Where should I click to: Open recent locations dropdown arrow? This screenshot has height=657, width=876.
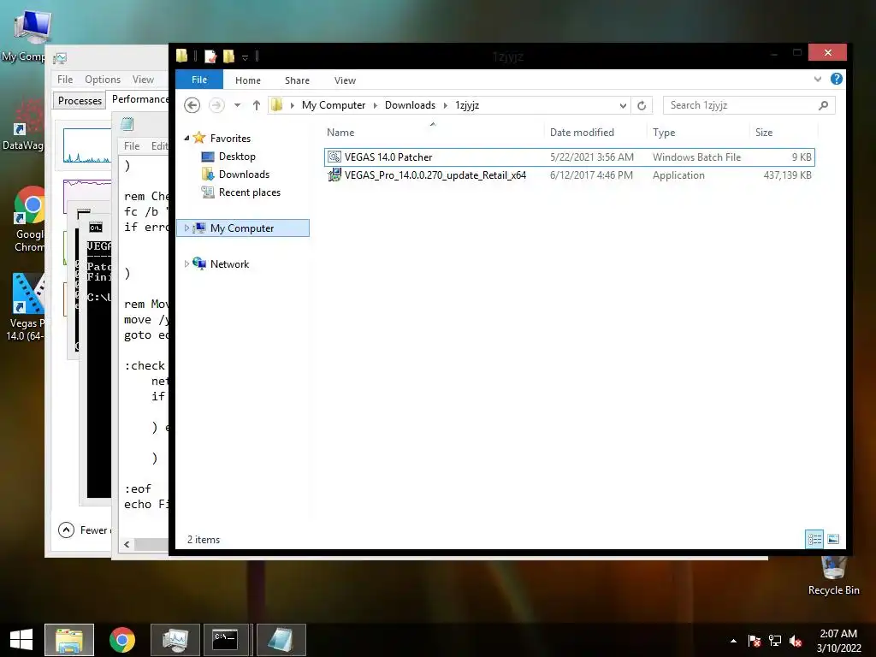(238, 105)
